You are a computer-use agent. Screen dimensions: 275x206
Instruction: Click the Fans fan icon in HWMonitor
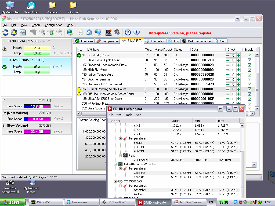(x=125, y=156)
